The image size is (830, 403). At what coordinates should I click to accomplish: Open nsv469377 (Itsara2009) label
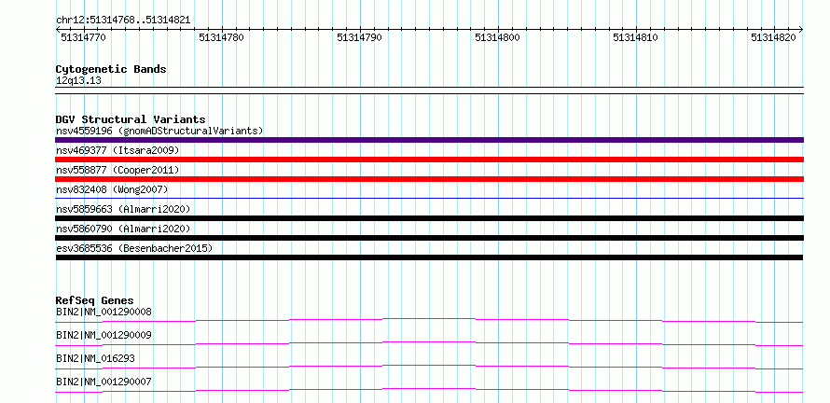118,150
